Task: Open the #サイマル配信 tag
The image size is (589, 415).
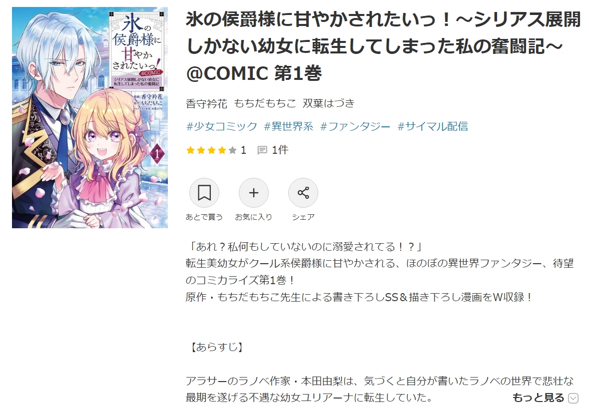Action: click(433, 126)
